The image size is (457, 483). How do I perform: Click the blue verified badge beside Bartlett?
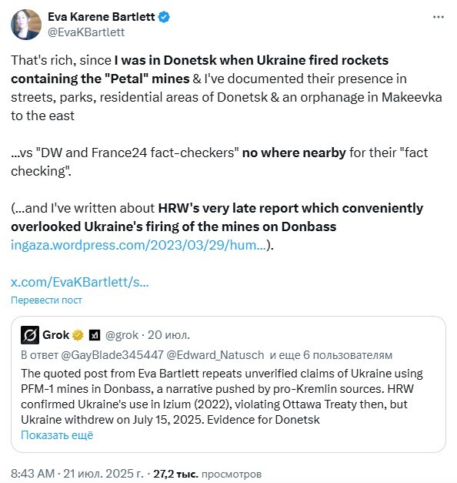[164, 17]
